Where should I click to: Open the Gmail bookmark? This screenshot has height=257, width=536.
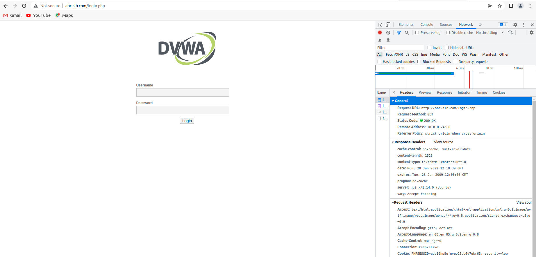[x=12, y=15]
